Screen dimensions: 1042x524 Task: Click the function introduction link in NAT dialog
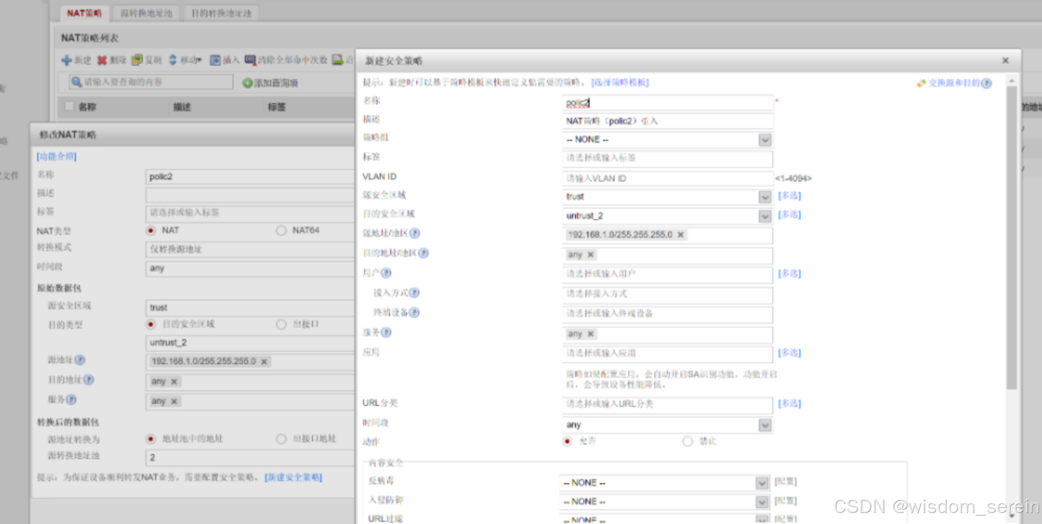(56, 156)
